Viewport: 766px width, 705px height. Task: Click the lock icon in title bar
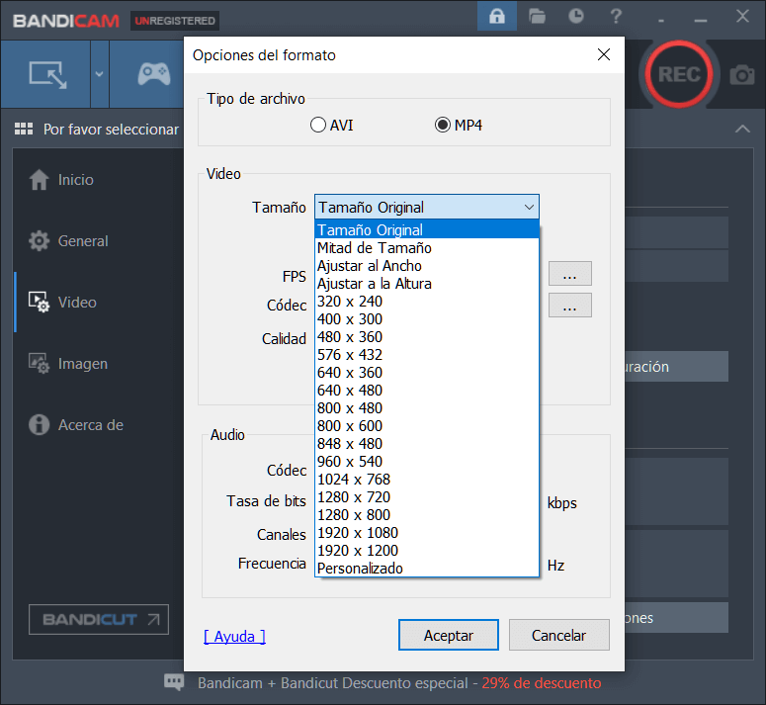(497, 16)
